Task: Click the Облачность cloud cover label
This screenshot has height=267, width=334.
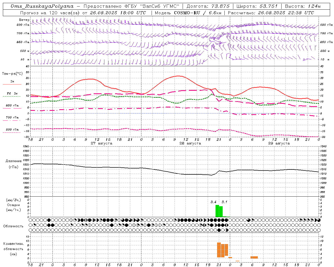Action: point(13,226)
